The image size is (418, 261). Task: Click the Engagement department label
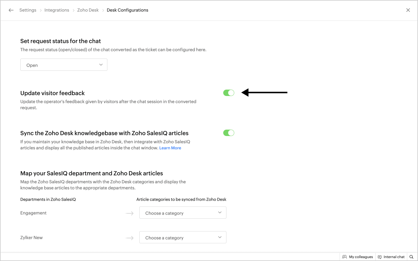(x=33, y=213)
